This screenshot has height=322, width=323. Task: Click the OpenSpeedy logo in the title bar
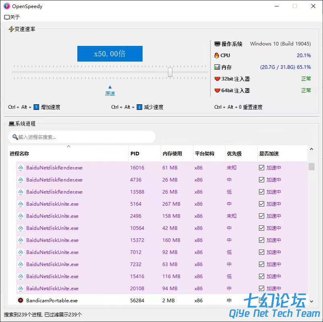[7, 6]
